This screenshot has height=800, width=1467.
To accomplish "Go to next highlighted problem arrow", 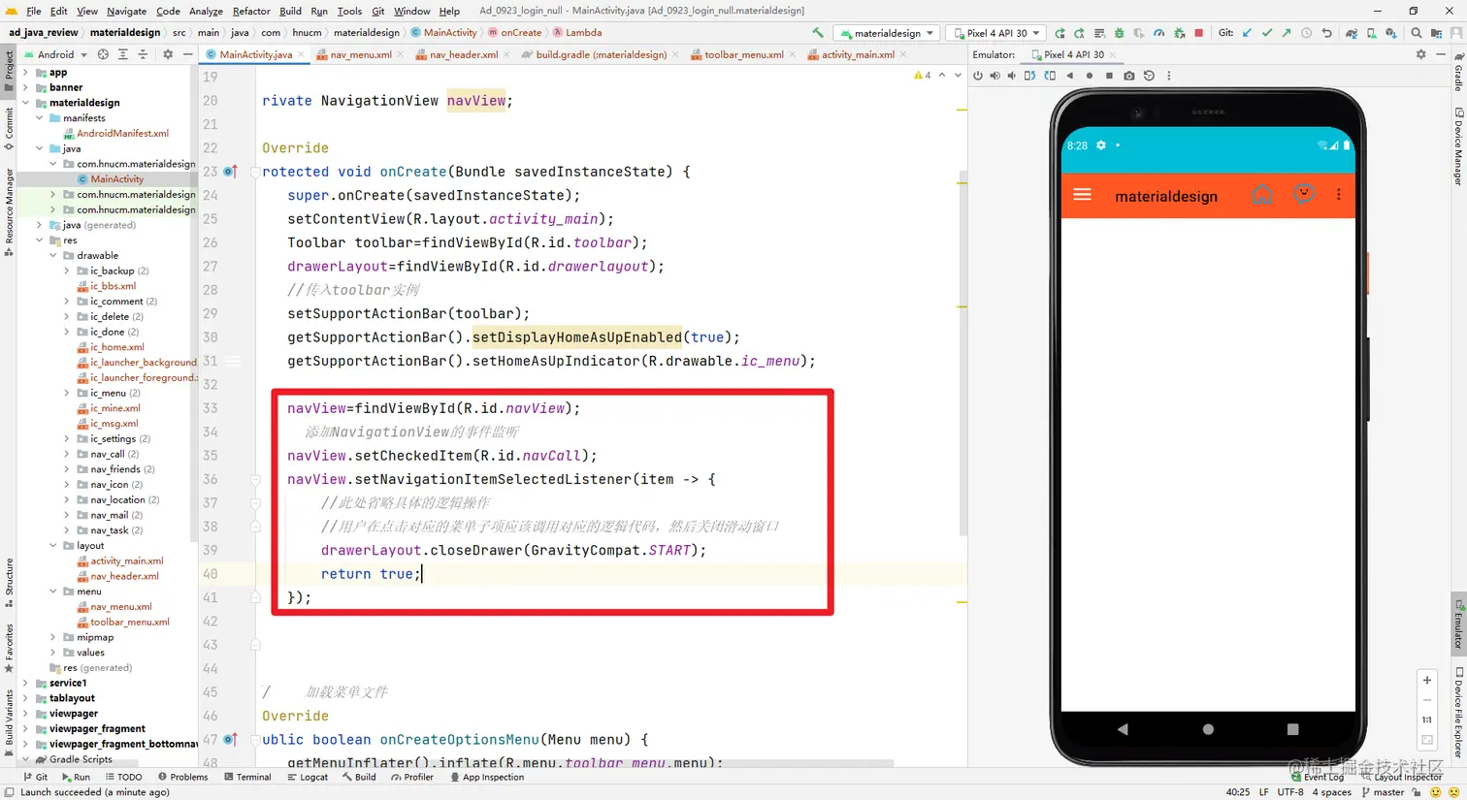I will pyautogui.click(x=957, y=76).
